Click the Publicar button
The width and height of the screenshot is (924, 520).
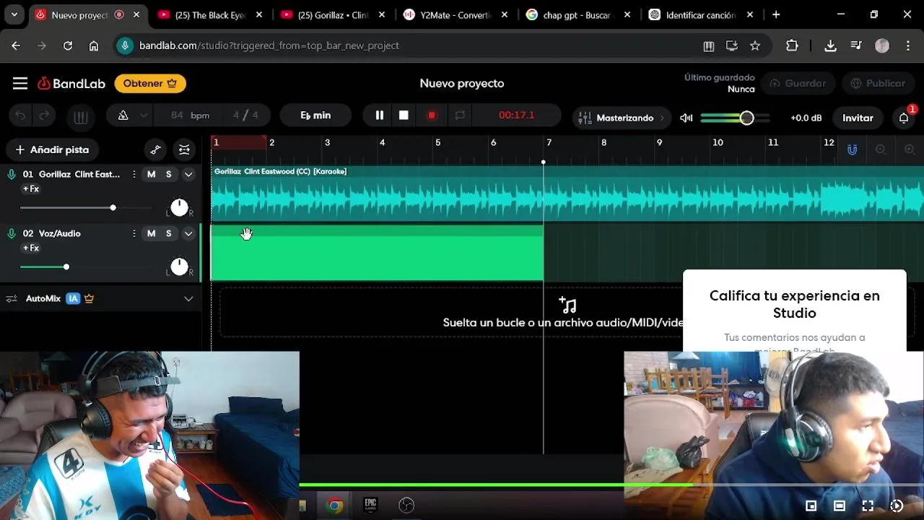[878, 84]
